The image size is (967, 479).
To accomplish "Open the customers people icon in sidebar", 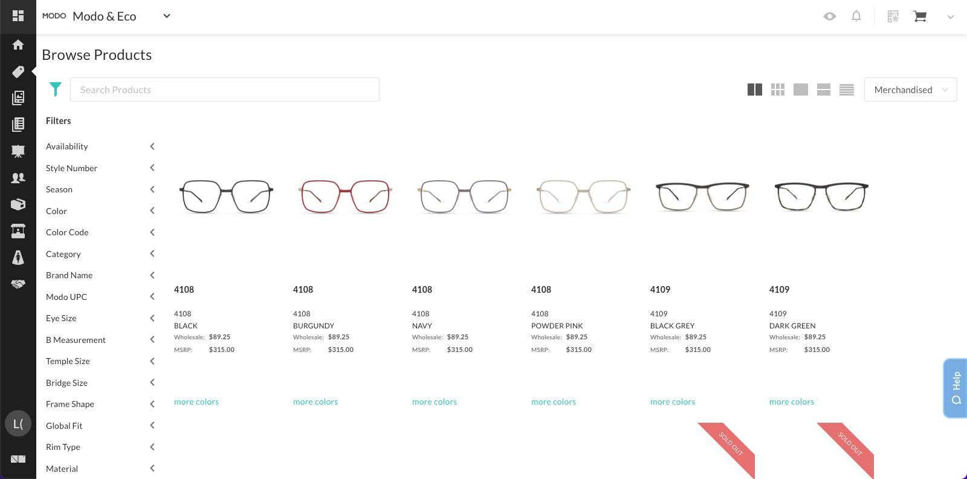I will coord(18,178).
